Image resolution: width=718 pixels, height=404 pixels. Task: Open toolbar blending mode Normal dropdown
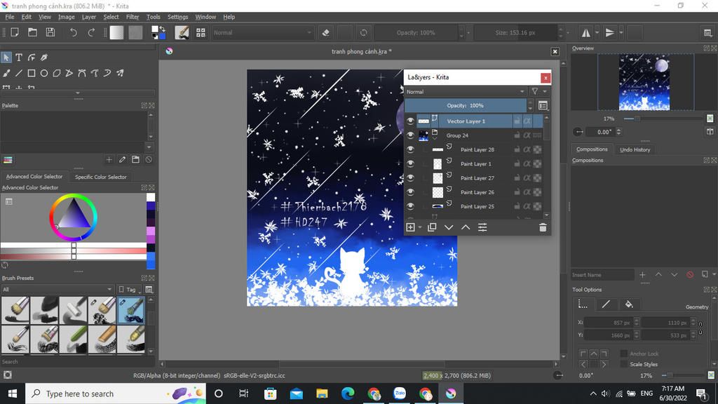pos(262,32)
